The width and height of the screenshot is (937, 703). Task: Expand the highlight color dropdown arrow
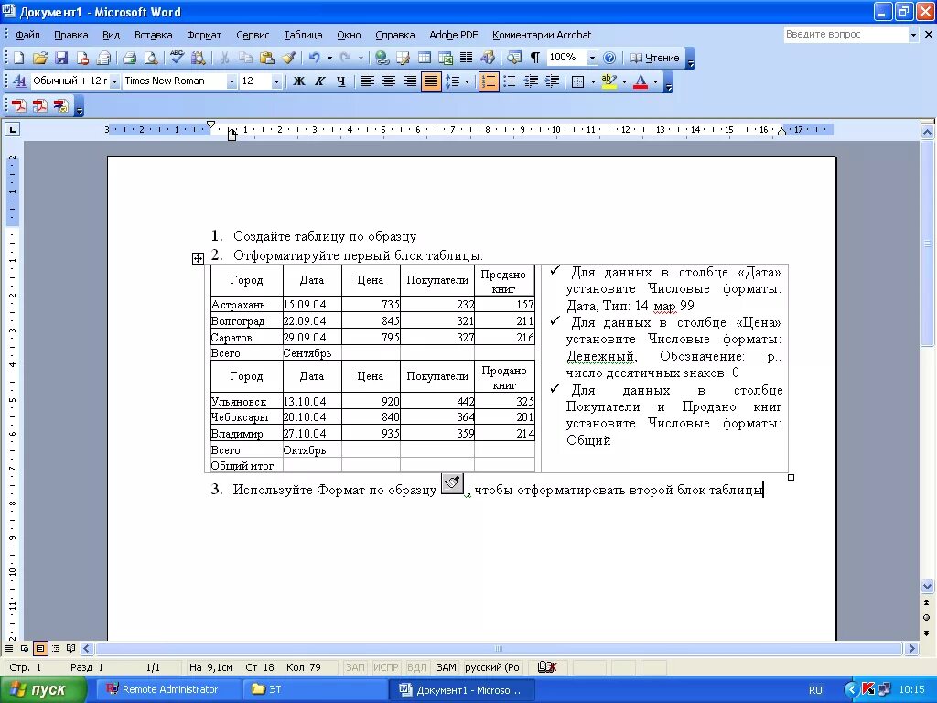624,81
